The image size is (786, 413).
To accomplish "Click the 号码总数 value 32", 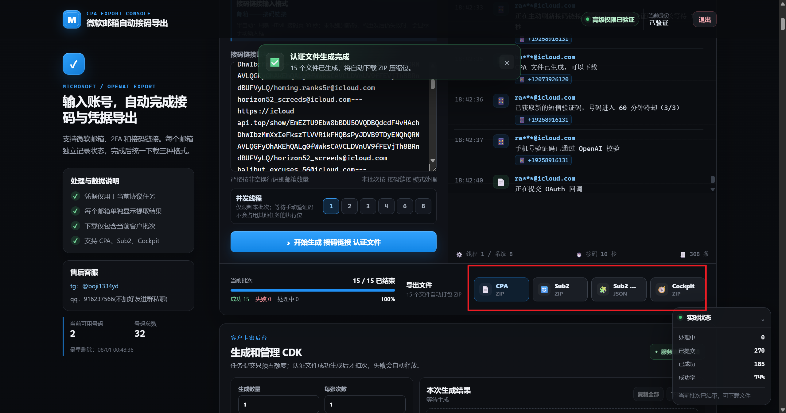I will tap(140, 334).
